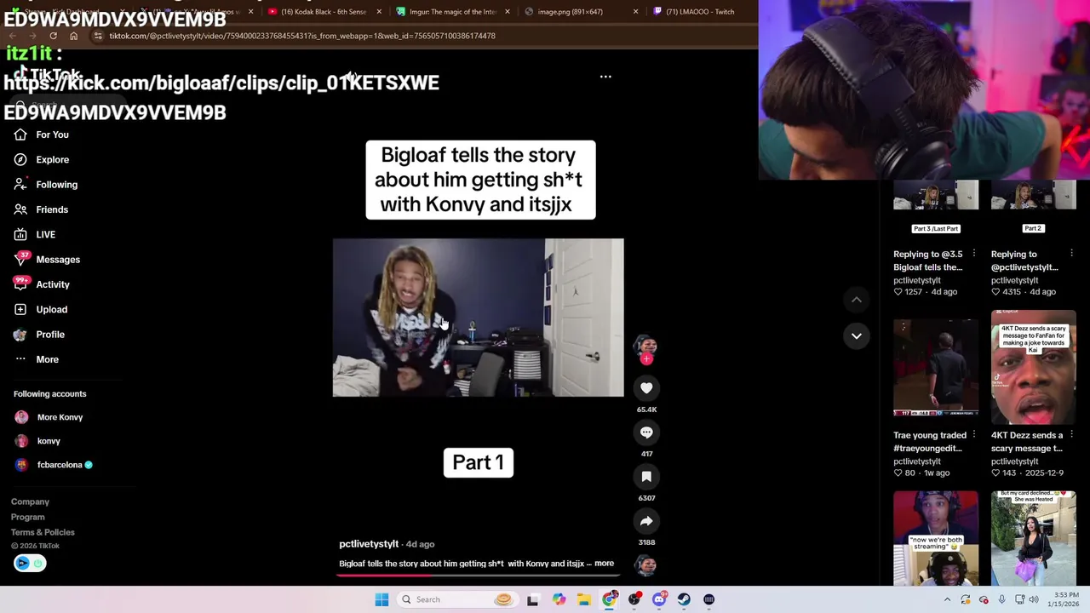Open the comments with 417 count
1090x613 pixels.
coord(646,433)
